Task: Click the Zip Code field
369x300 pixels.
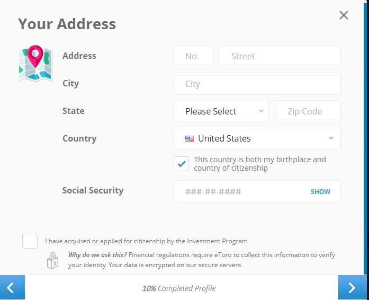Action: 308,111
